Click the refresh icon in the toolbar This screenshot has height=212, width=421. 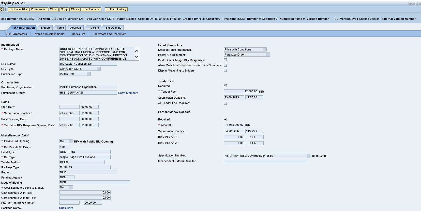point(2,9)
